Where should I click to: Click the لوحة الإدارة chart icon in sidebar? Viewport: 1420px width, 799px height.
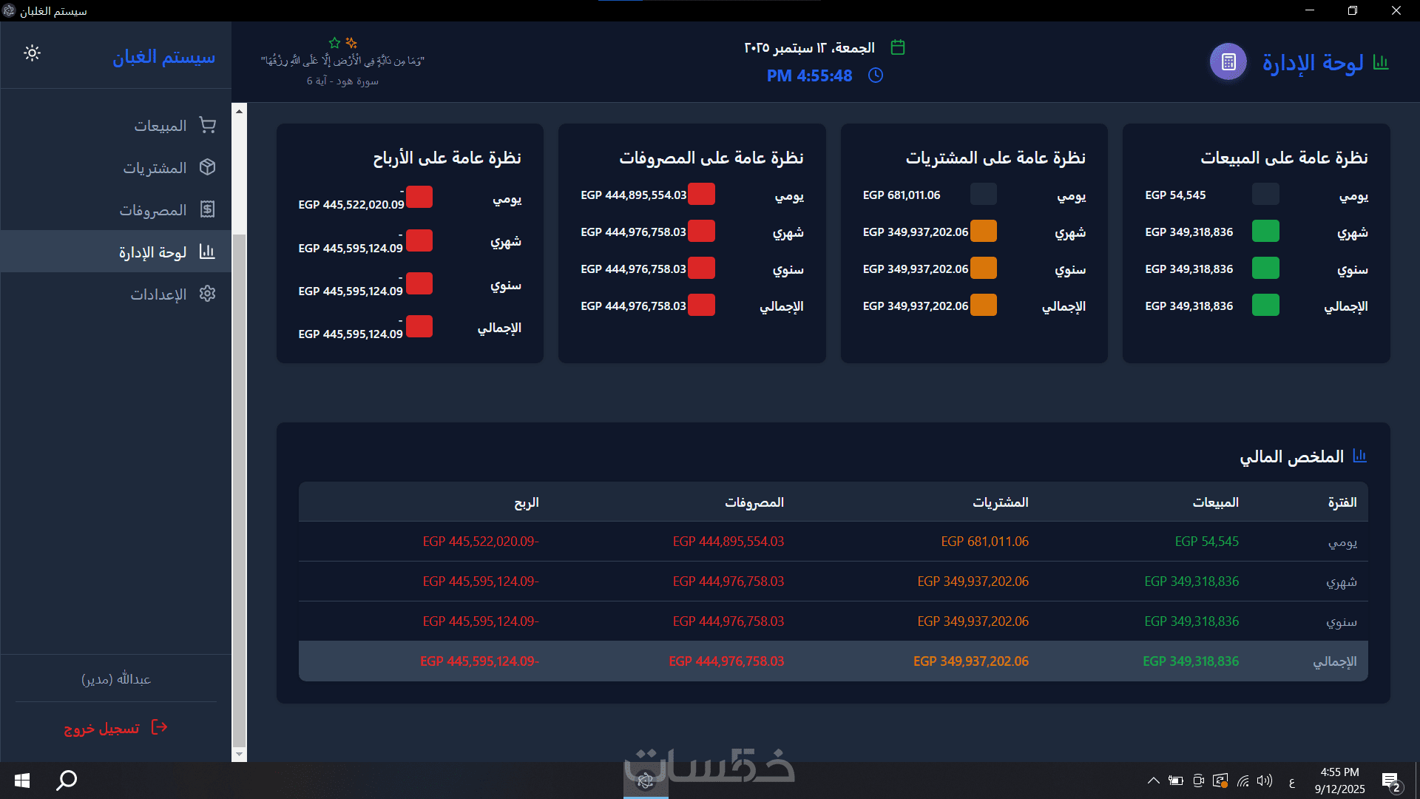[x=207, y=252]
